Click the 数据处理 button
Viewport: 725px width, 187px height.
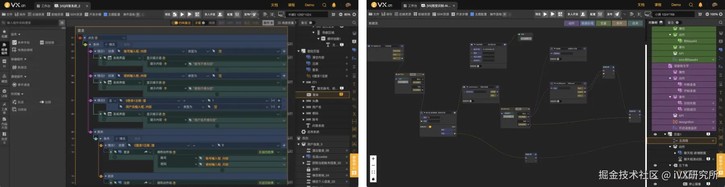[587, 23]
